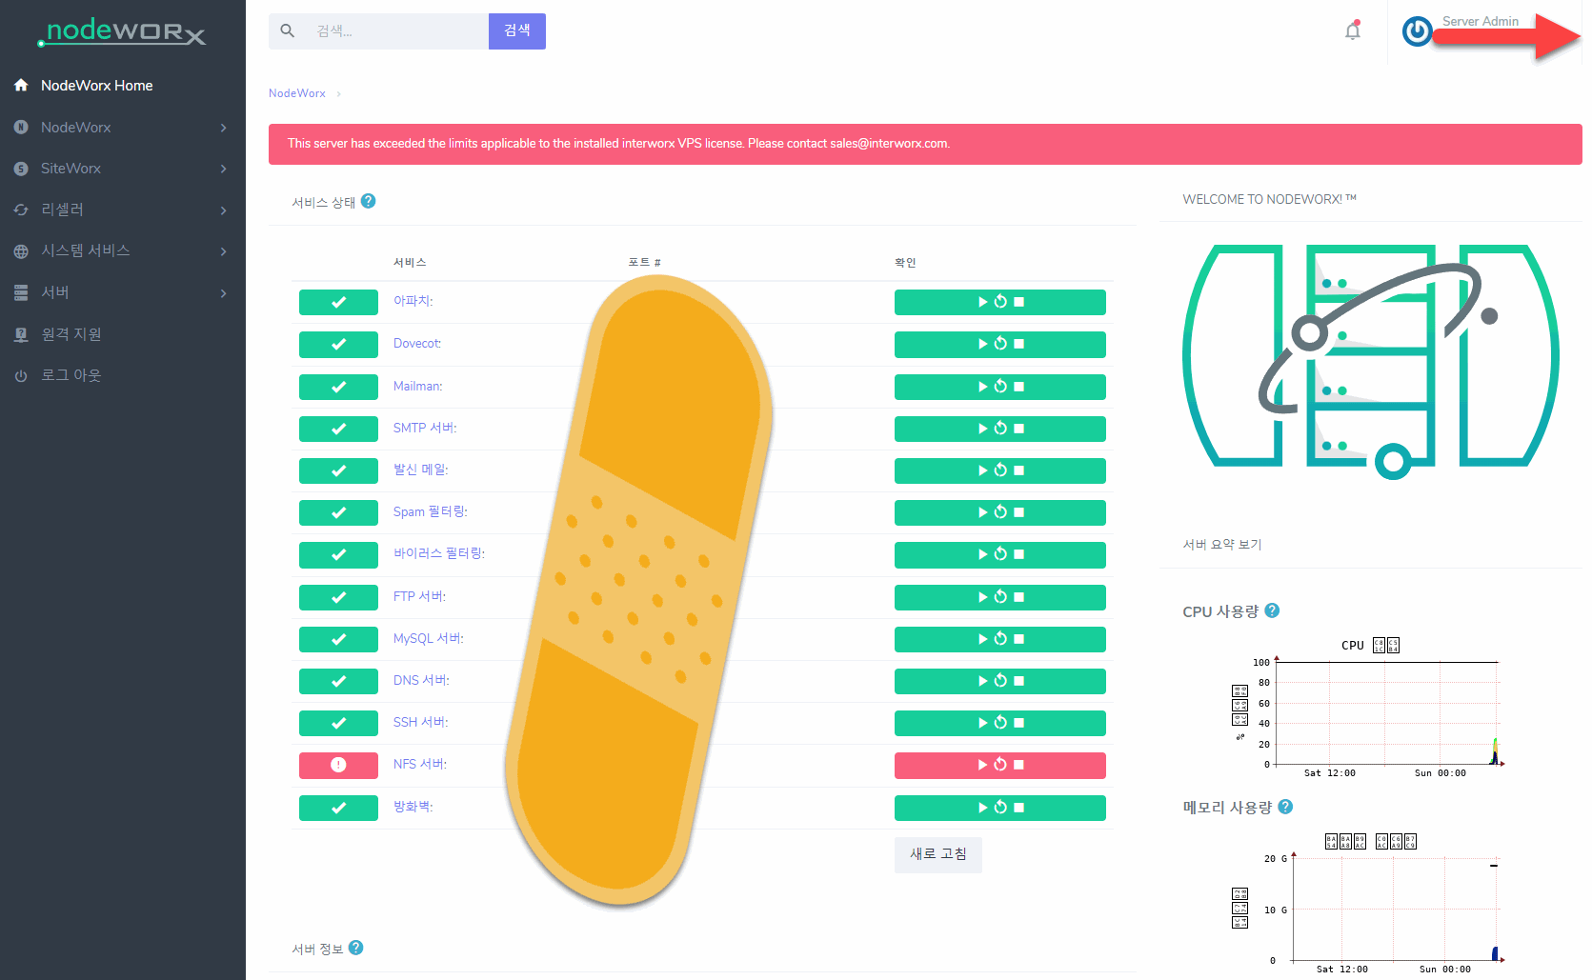Viewport: 1592px width, 980px height.
Task: Start the failed NFS 서버 service
Action: coord(982,765)
